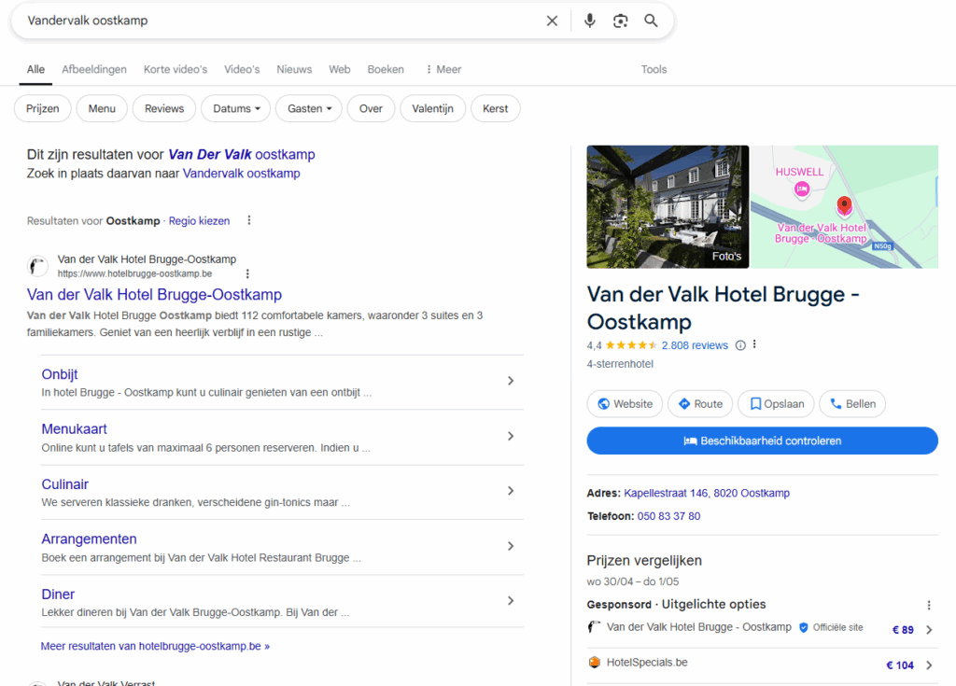Switch to the Korte video's tab

[x=176, y=69]
